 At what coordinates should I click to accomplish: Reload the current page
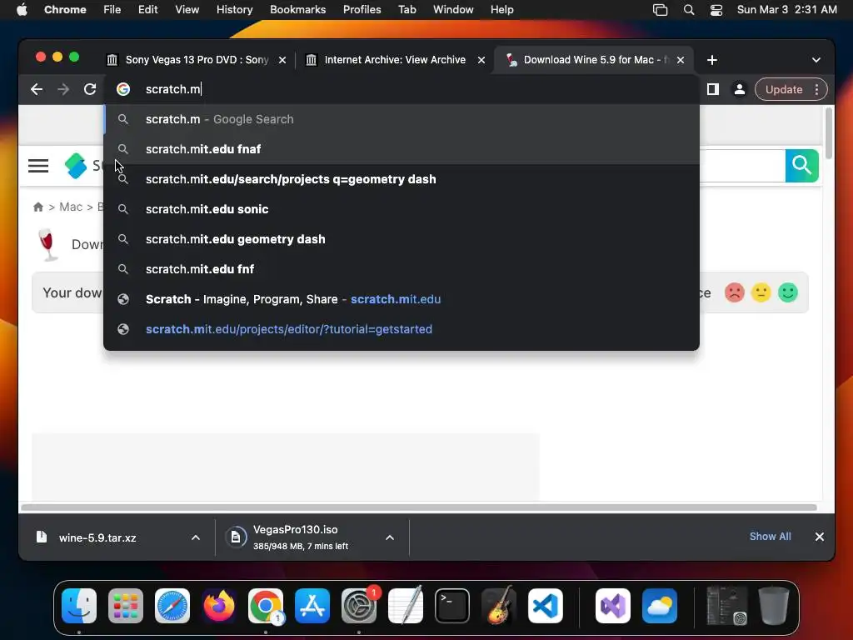(x=90, y=89)
